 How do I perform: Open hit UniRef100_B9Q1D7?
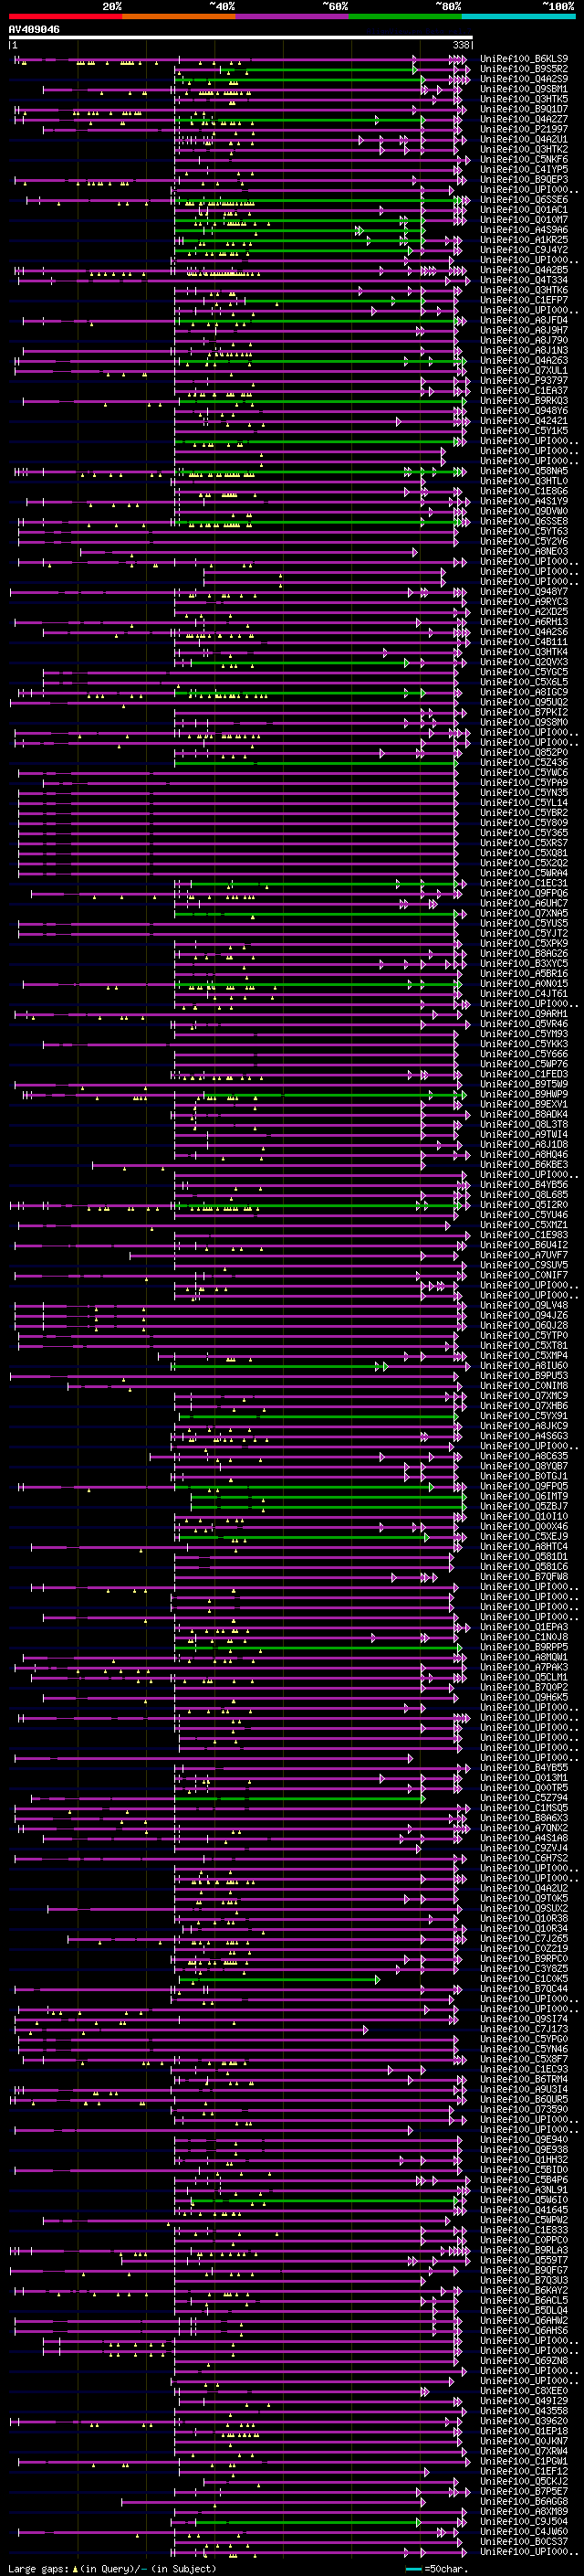coord(524,109)
